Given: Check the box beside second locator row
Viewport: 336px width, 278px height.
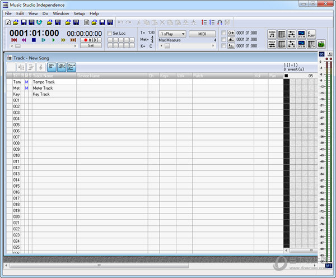Looking at the screenshot, I should 223,39.
